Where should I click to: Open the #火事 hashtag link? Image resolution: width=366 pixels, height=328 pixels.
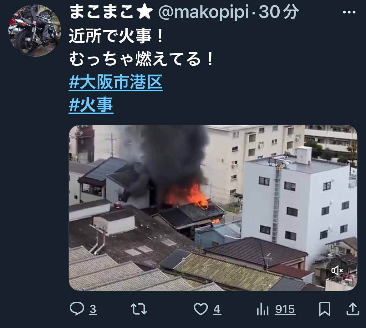click(91, 105)
